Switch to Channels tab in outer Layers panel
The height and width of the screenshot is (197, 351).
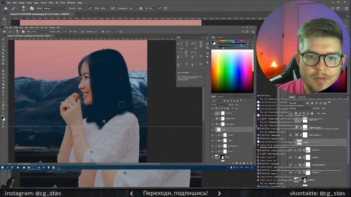coord(302,97)
